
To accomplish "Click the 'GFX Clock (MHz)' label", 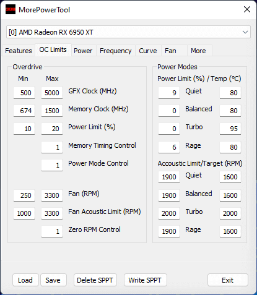I will [x=92, y=91].
